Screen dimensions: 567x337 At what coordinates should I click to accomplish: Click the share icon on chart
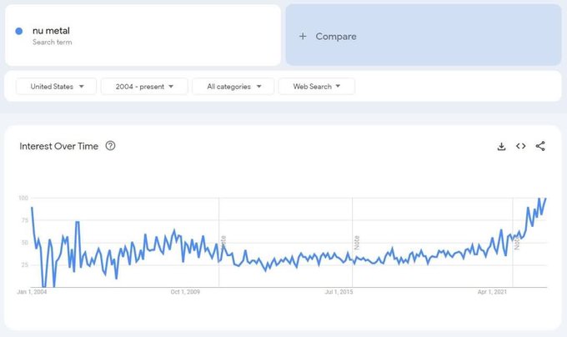point(540,147)
